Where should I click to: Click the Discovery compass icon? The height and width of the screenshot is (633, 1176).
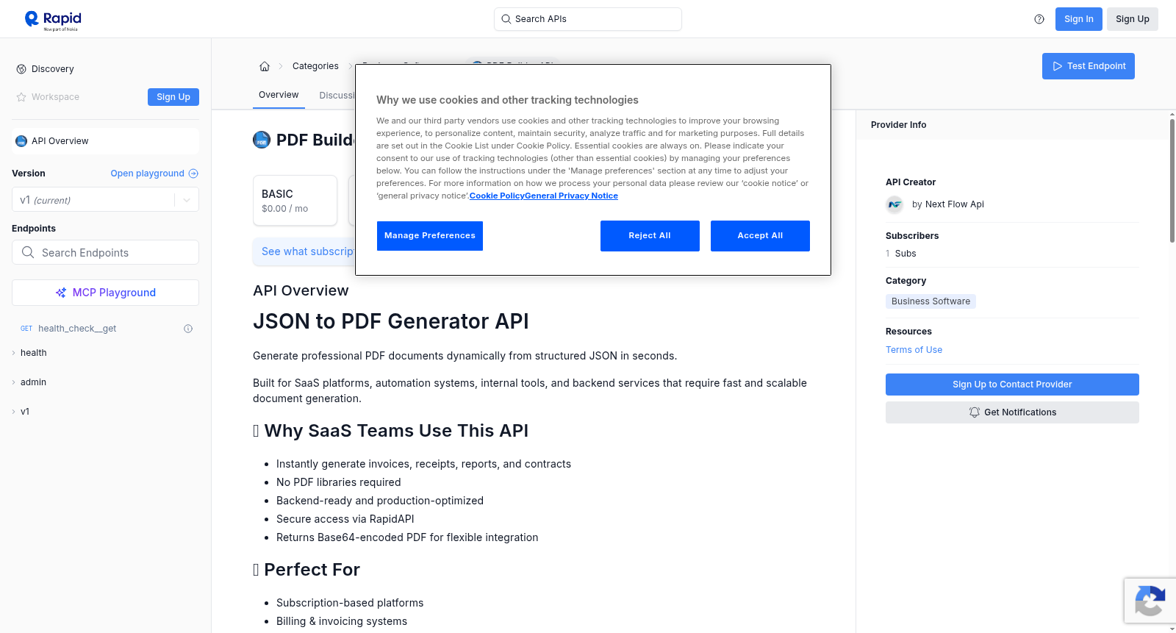pyautogui.click(x=21, y=69)
